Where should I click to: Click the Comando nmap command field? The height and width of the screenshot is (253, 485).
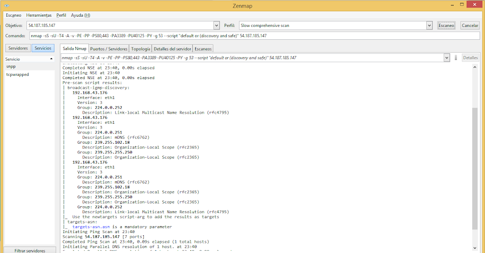coord(254,36)
